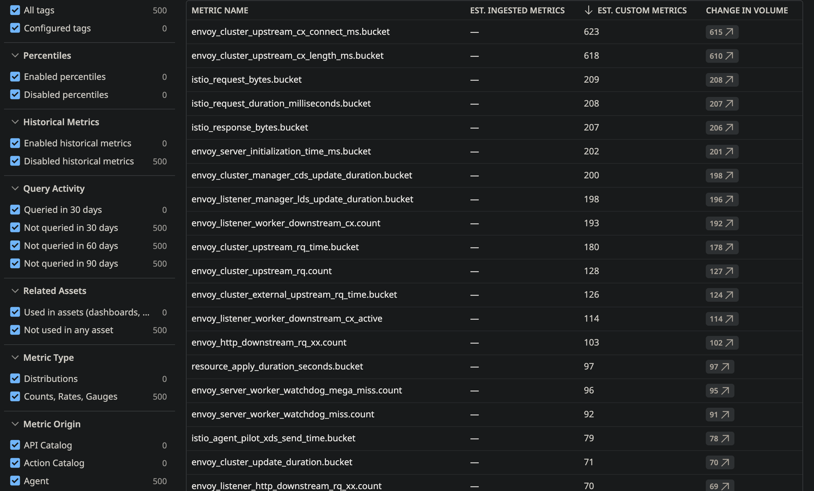Collapse the Percentiles filter section
Screen dimensions: 814x491
pyautogui.click(x=15, y=56)
